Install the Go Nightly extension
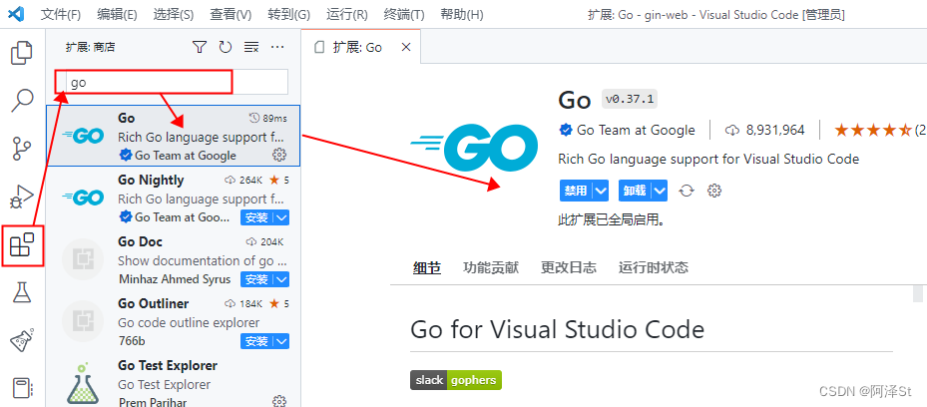The image size is (927, 407). pyautogui.click(x=257, y=217)
